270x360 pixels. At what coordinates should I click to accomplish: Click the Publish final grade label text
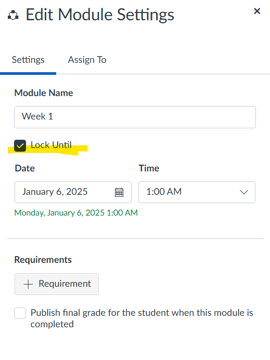click(142, 318)
